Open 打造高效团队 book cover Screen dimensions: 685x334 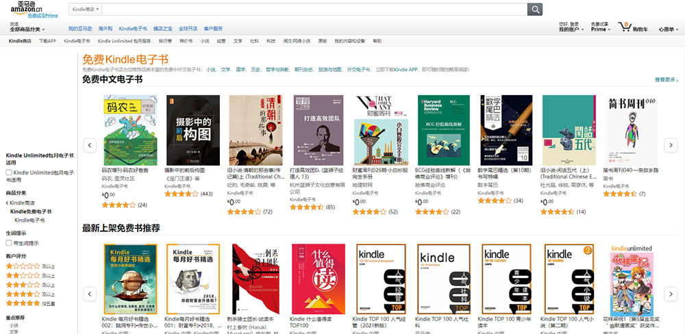coord(319,130)
